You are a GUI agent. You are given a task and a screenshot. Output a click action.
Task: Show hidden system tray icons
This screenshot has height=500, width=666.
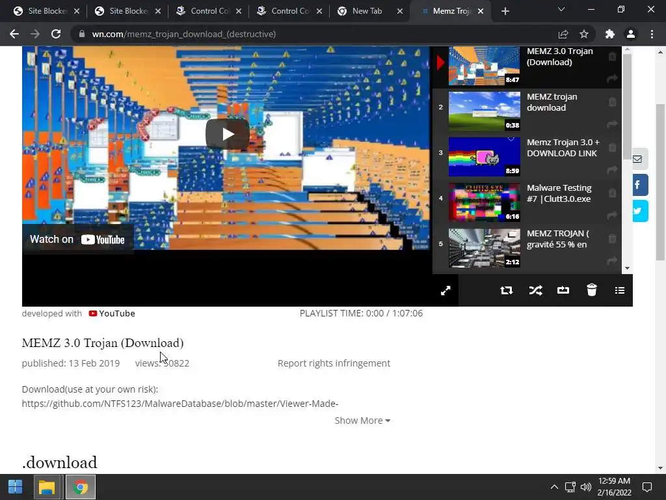[x=554, y=487]
